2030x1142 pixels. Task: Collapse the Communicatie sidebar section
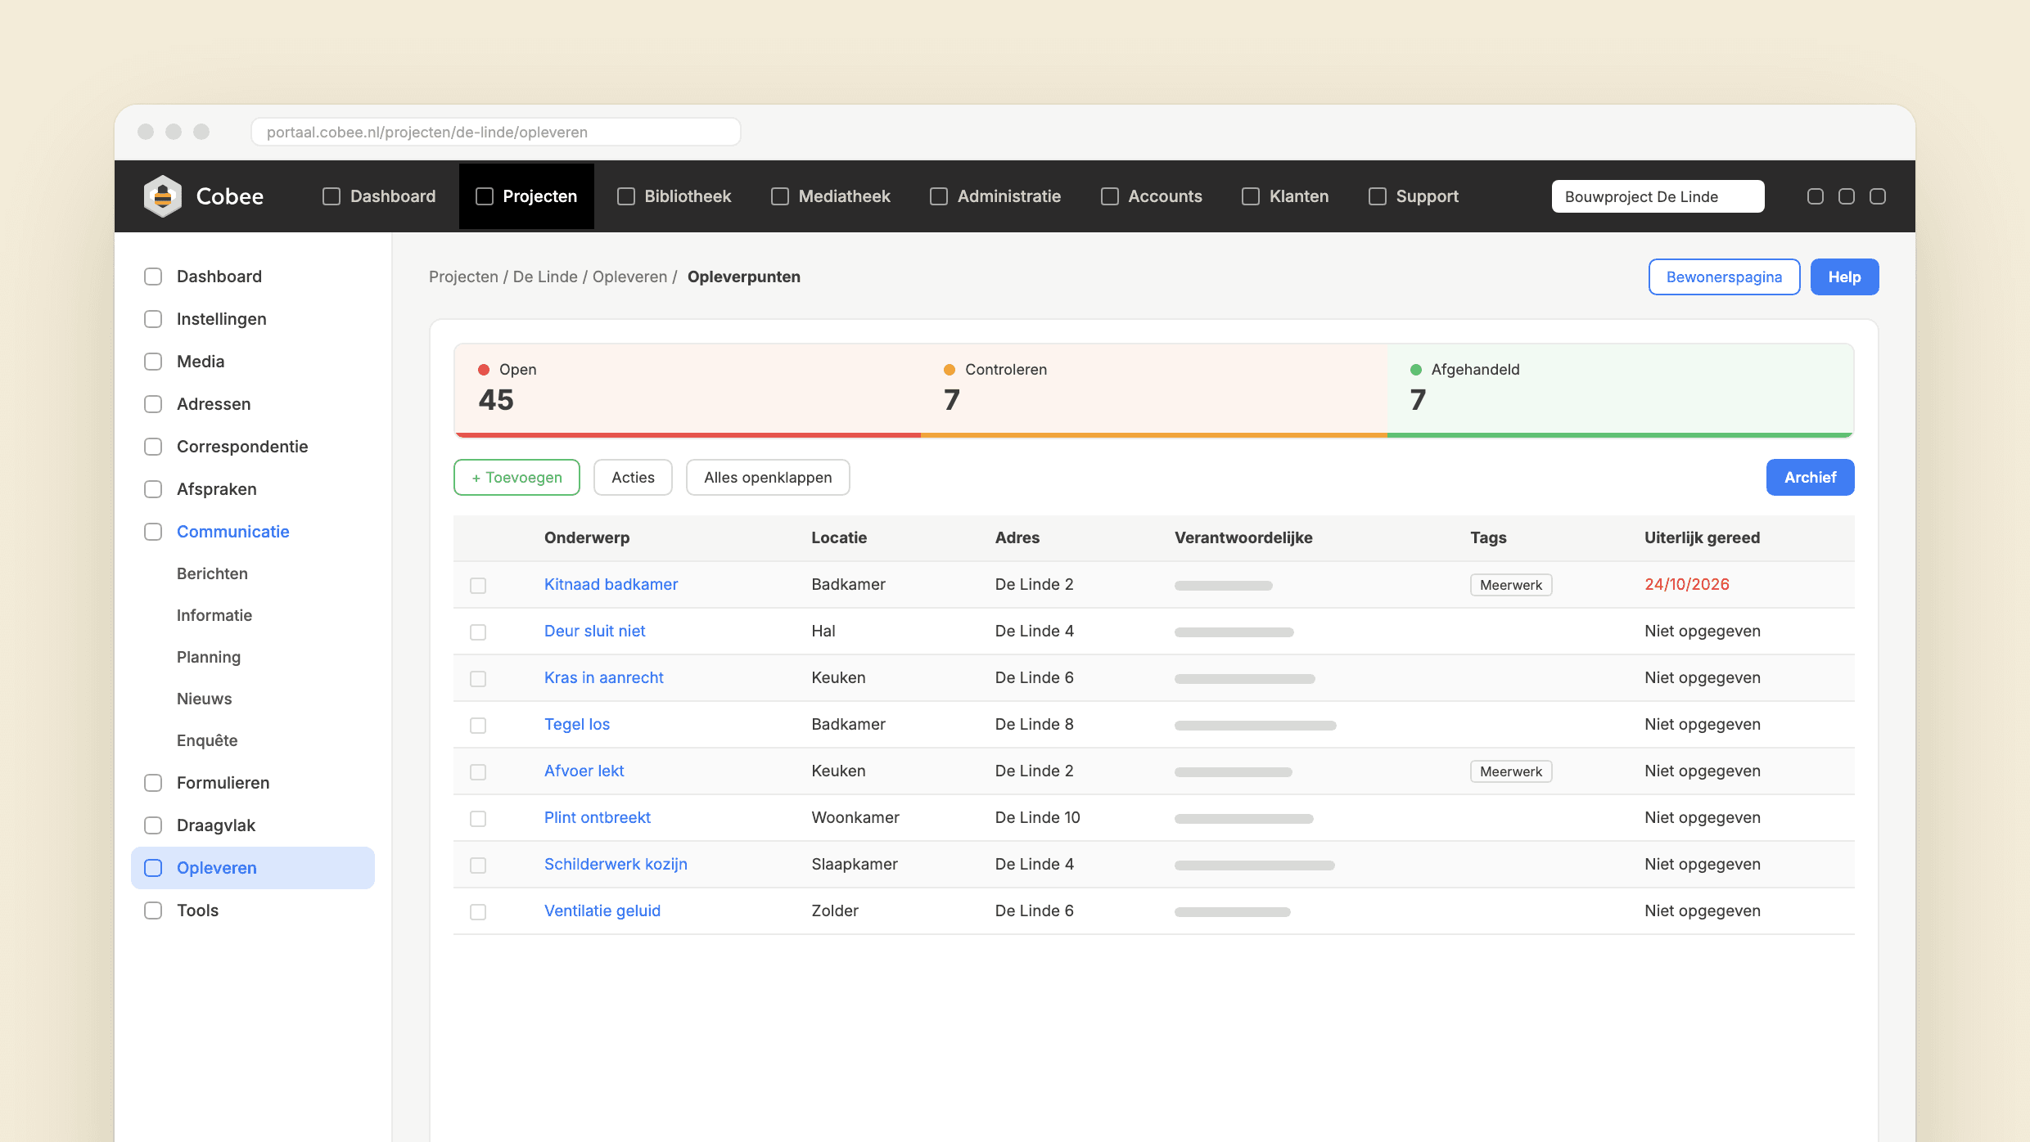(232, 532)
